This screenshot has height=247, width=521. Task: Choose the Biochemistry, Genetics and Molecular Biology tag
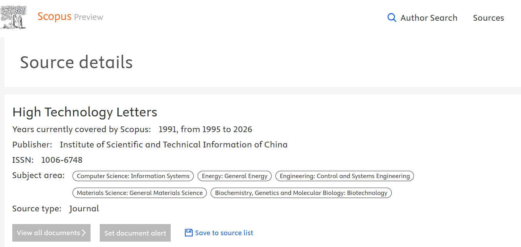point(301,193)
